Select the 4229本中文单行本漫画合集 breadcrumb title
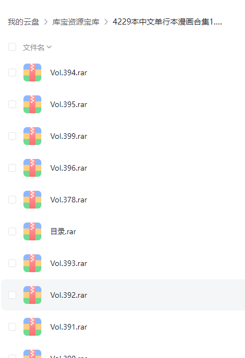Screen dimensions: 245x358 coord(167,22)
